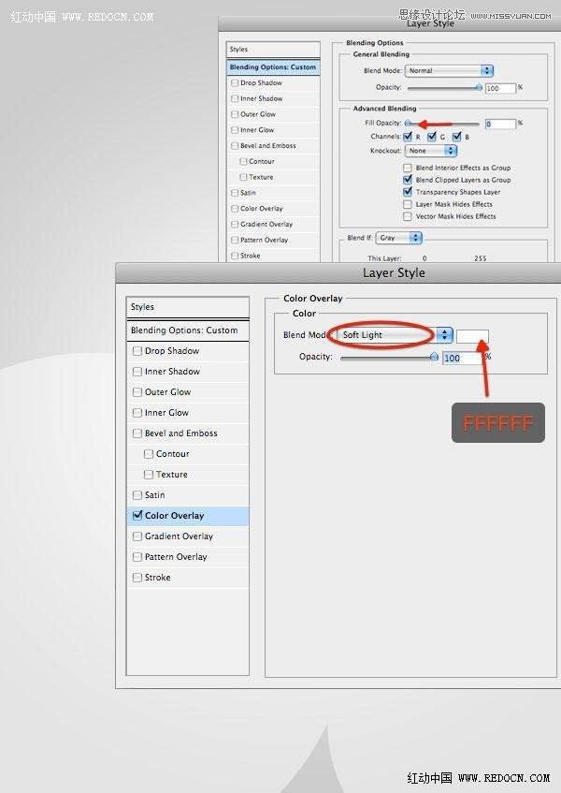
Task: Disable the R channel checkbox
Action: [x=408, y=137]
